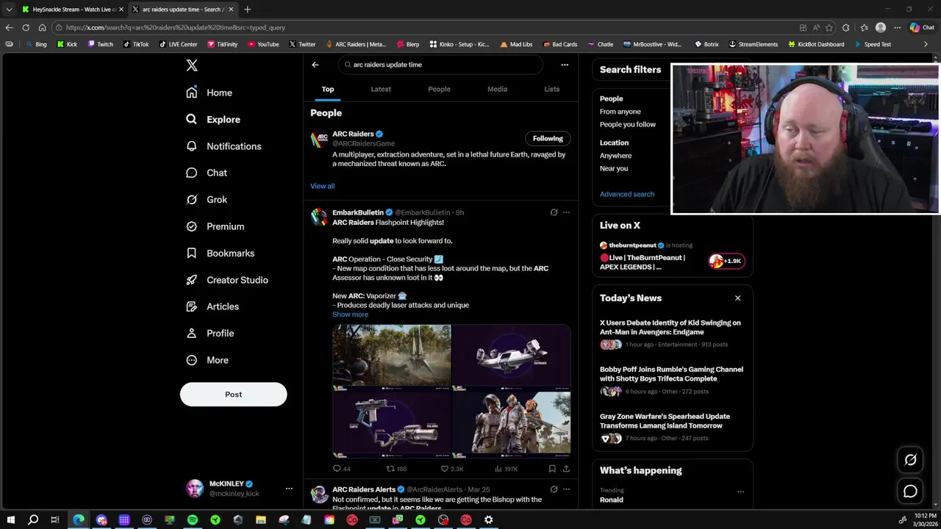Viewport: 941px width, 529px height.
Task: Reply to EmbarkBulletin post (44 replies)
Action: [342, 469]
